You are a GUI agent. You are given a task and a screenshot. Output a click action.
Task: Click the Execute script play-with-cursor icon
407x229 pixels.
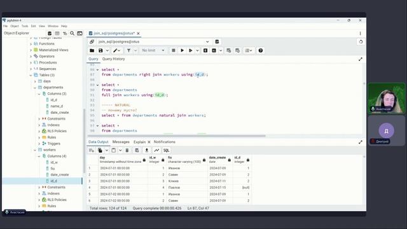191,50
